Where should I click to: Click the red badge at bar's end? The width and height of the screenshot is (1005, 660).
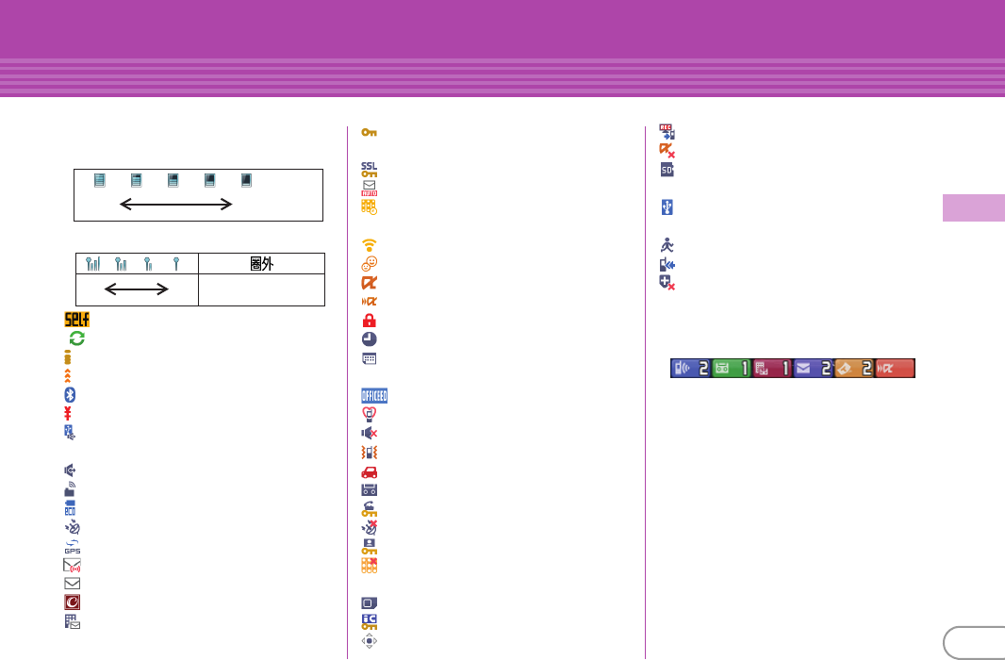[x=895, y=368]
